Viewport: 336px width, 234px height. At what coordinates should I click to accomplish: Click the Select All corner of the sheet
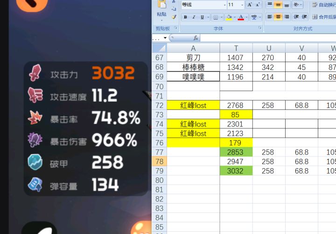tap(159, 48)
